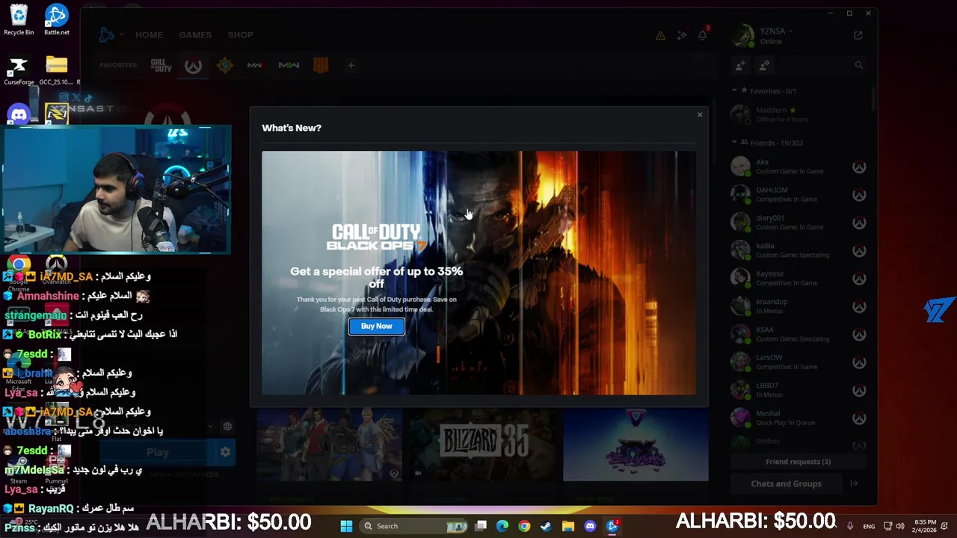The image size is (957, 538).
Task: Open the notifications bell
Action: [x=702, y=35]
